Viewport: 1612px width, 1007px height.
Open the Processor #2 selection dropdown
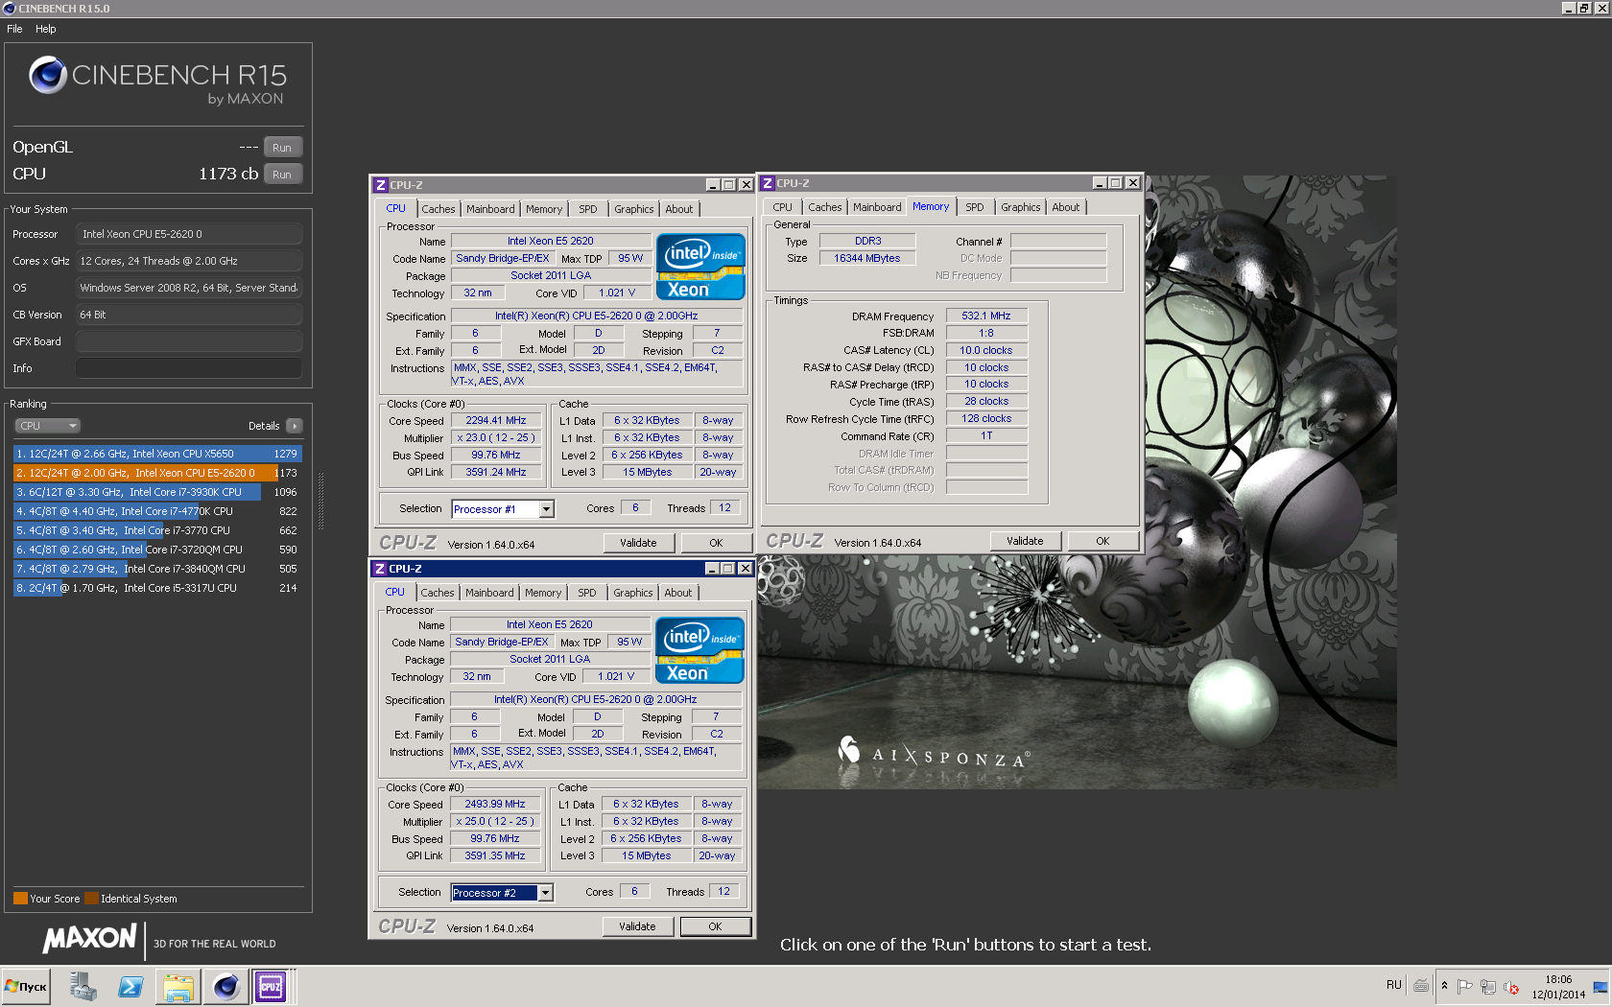[x=545, y=893]
